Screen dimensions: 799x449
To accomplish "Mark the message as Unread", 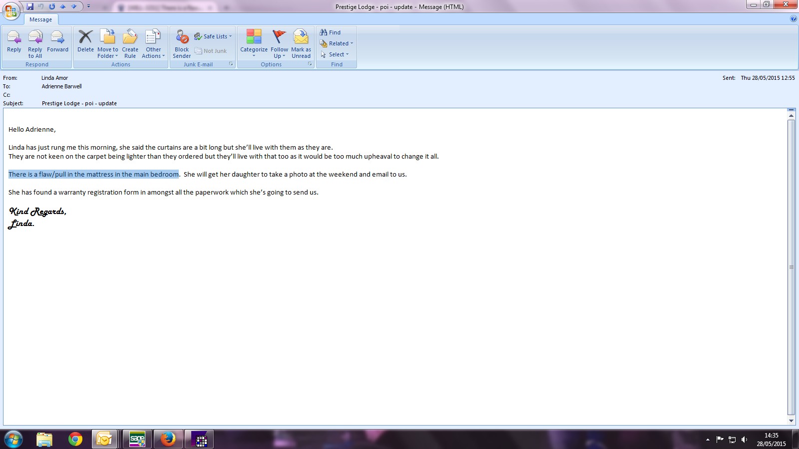I will [301, 41].
